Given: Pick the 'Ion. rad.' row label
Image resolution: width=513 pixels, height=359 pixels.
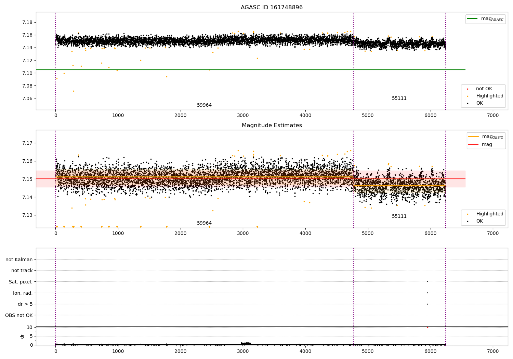Looking at the screenshot, I should tap(23, 293).
